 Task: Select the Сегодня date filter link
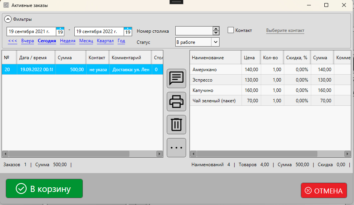[x=47, y=41]
